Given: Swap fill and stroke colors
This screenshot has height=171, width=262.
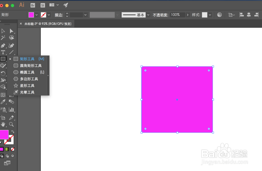Looking at the screenshot, I should (x=13, y=132).
